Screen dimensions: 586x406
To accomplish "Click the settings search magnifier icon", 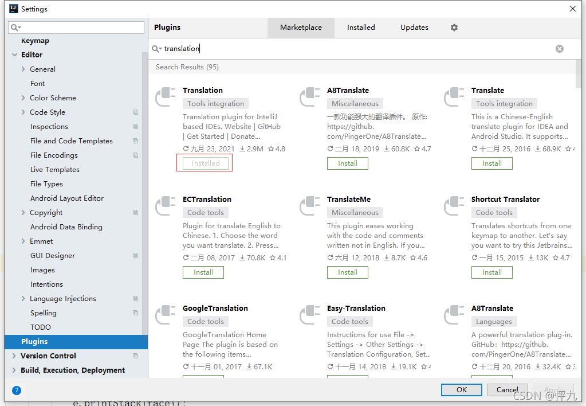I will click(x=15, y=28).
